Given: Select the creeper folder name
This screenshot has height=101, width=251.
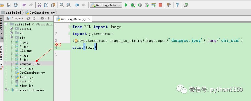Looking at the screenshot, I should [25, 29].
